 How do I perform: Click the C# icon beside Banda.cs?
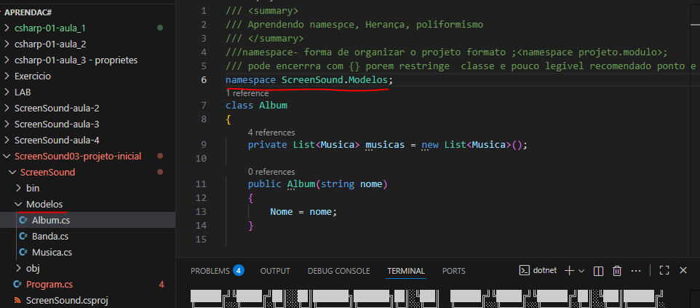23,237
